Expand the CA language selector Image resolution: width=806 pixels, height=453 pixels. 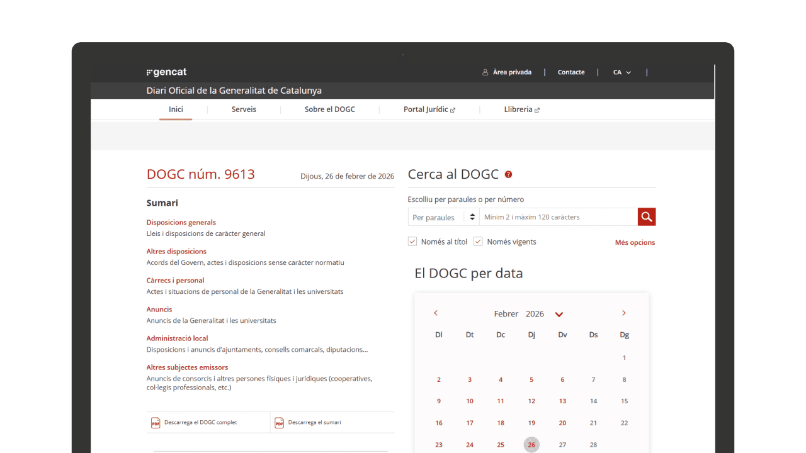coord(622,72)
